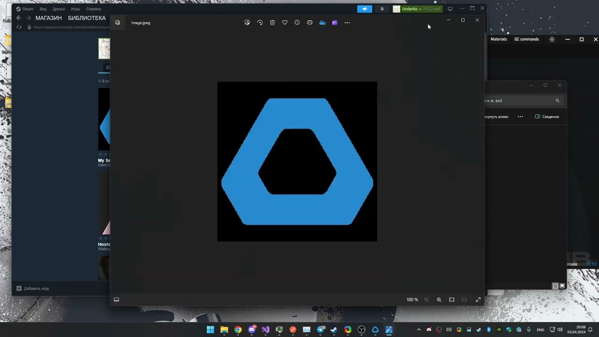Show file info for image.jpeg

[x=297, y=22]
